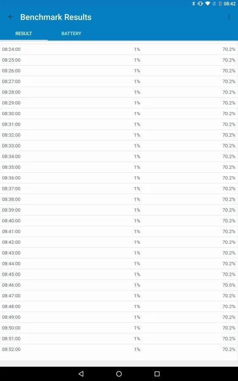Tap the back arrow beside Benchmark Results

[x=11, y=17]
